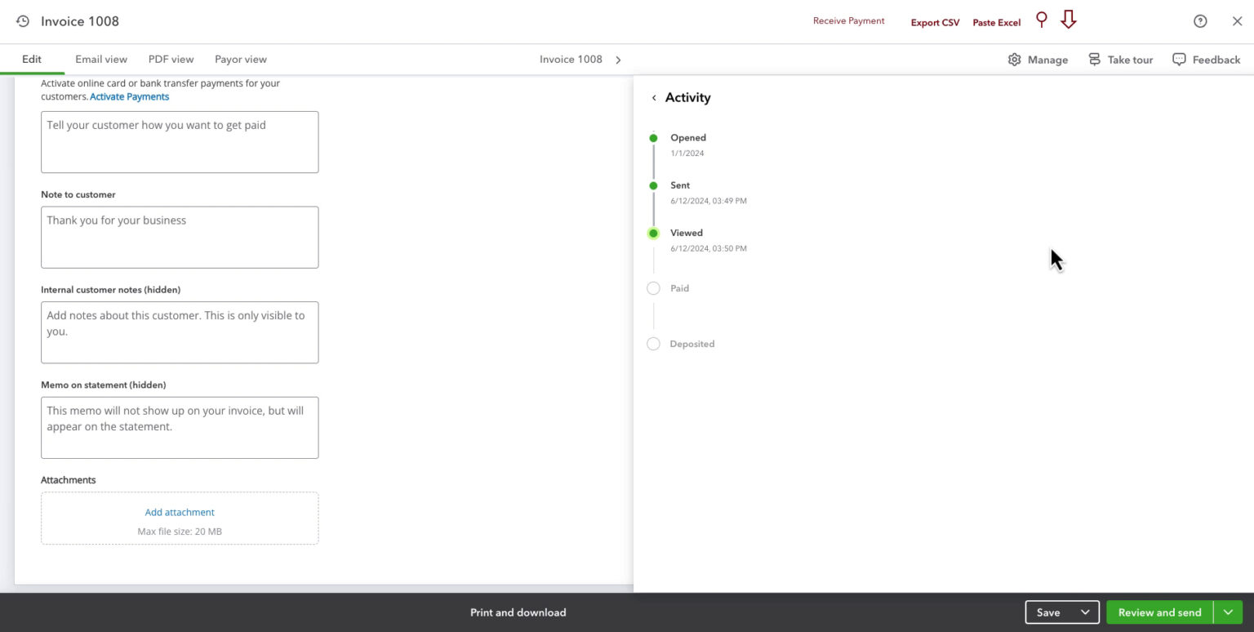This screenshot has width=1254, height=632.
Task: Start the tour via signpost icon
Action: click(x=1094, y=60)
